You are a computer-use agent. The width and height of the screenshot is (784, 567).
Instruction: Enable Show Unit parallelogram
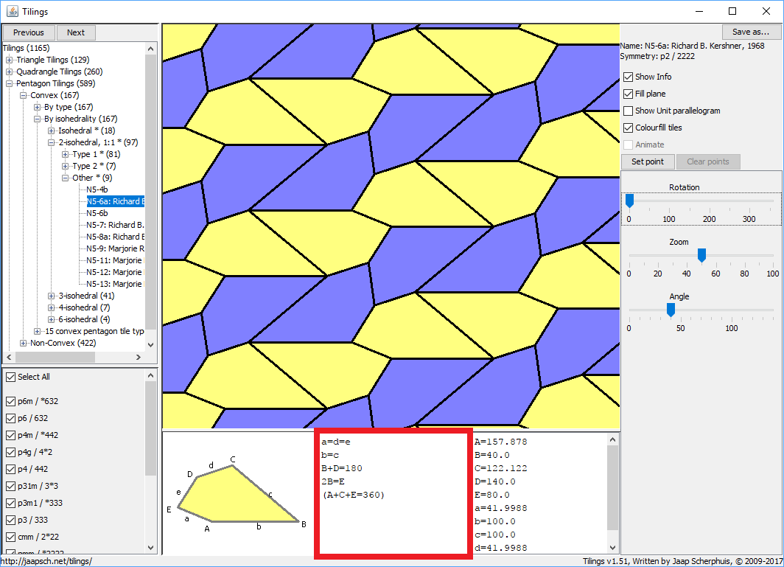629,111
